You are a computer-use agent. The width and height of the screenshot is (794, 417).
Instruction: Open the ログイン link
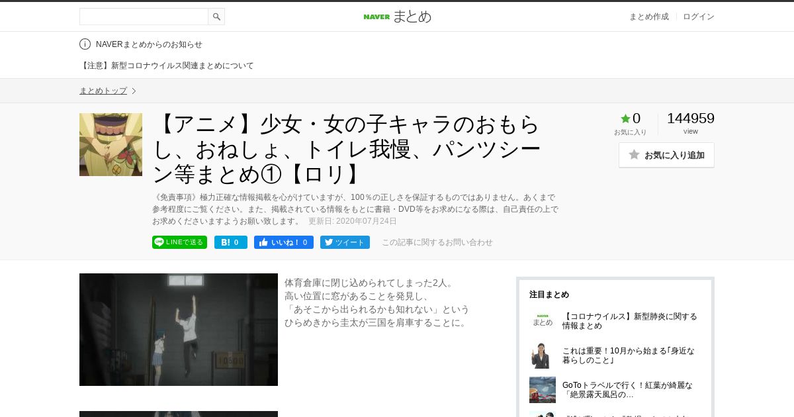[x=699, y=17]
